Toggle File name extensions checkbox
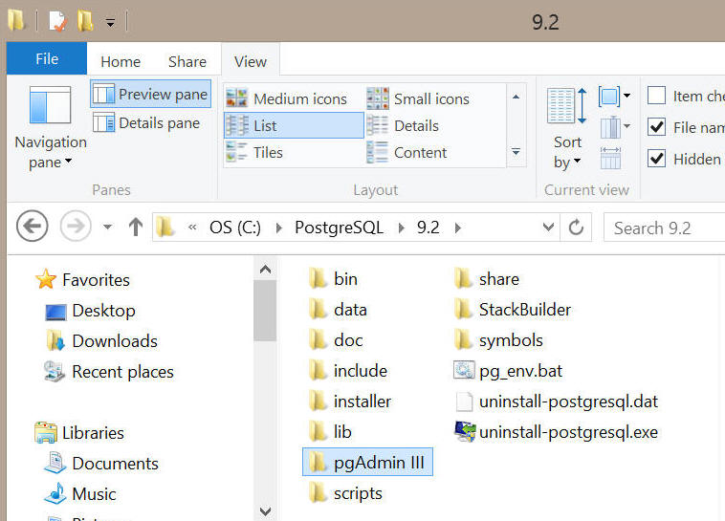 click(656, 127)
